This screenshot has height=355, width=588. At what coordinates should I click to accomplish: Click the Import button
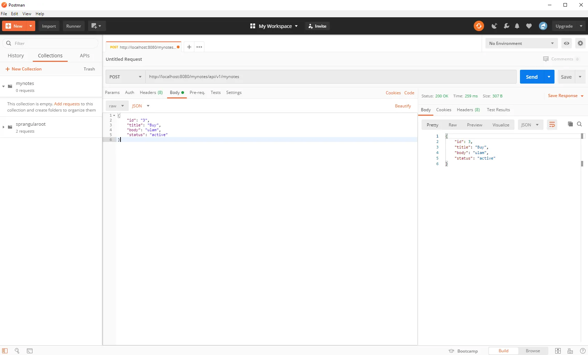click(49, 26)
